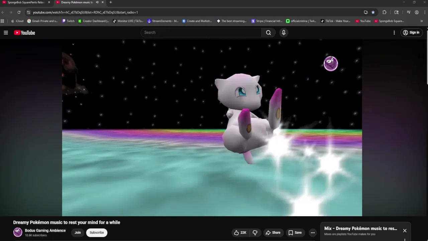Share the Dreamy Pokémon video
Screen dimensions: 428x241
click(x=273, y=233)
